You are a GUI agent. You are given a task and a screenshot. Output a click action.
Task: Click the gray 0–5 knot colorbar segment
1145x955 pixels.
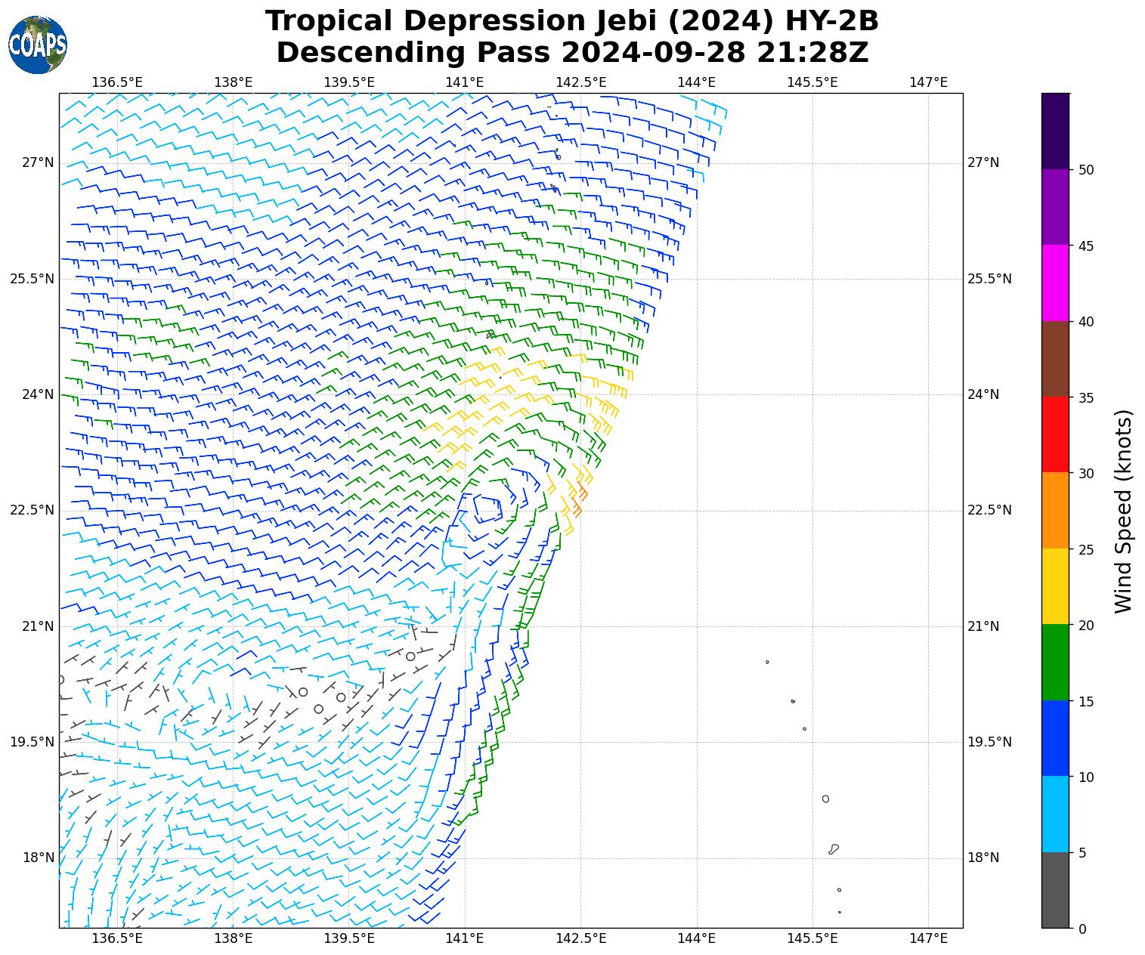click(1054, 890)
